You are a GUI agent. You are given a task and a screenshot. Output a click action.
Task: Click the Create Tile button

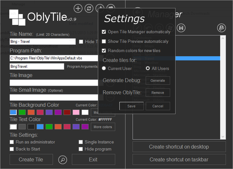click(31, 159)
